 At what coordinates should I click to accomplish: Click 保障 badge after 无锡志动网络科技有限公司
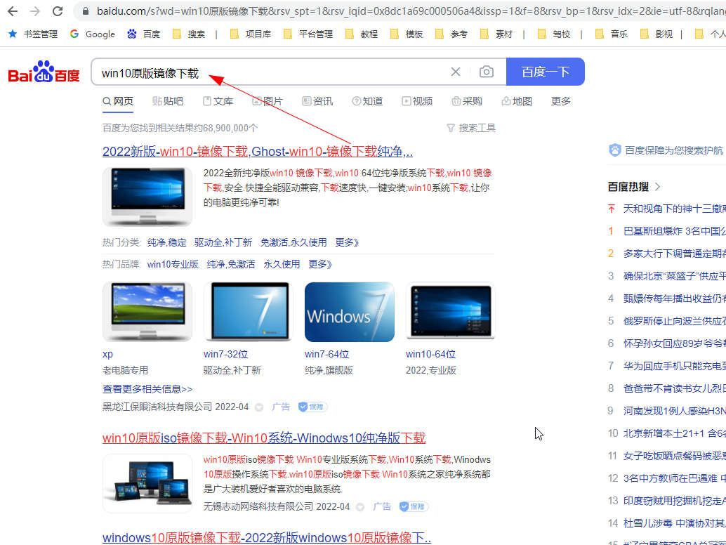tap(414, 506)
